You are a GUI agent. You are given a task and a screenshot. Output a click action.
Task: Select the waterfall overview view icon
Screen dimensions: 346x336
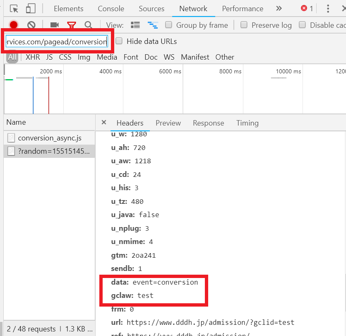[x=153, y=25]
